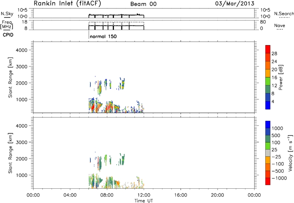Select the "Freq. [MHz]" axis label

7,25
